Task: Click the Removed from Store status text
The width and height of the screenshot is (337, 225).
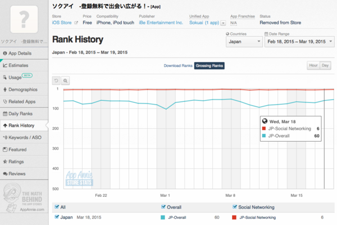Action: tap(280, 22)
